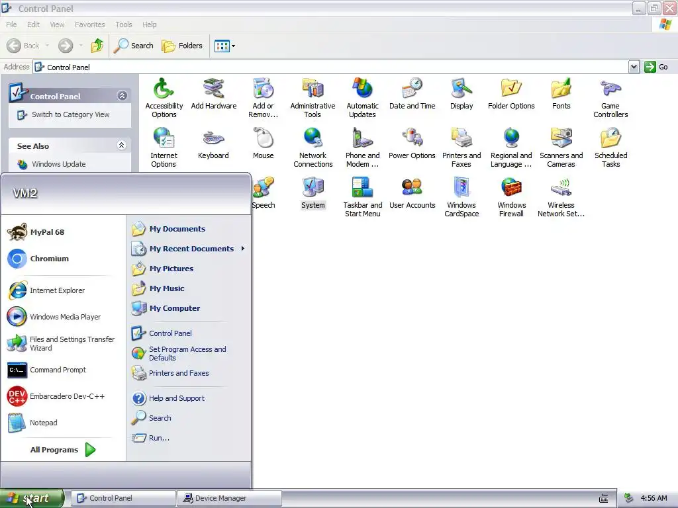The image size is (678, 508).
Task: Open the Mouse applet
Action: (x=263, y=144)
